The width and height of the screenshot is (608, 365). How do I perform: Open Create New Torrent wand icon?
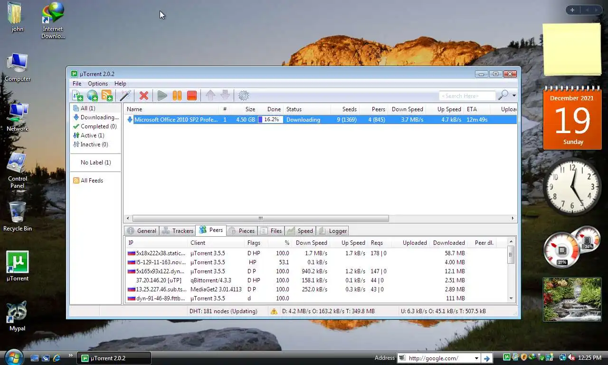[125, 96]
